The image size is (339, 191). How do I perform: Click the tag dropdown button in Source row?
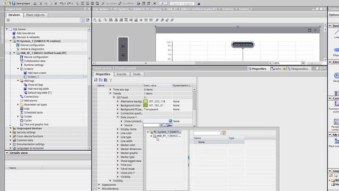[x=169, y=125]
